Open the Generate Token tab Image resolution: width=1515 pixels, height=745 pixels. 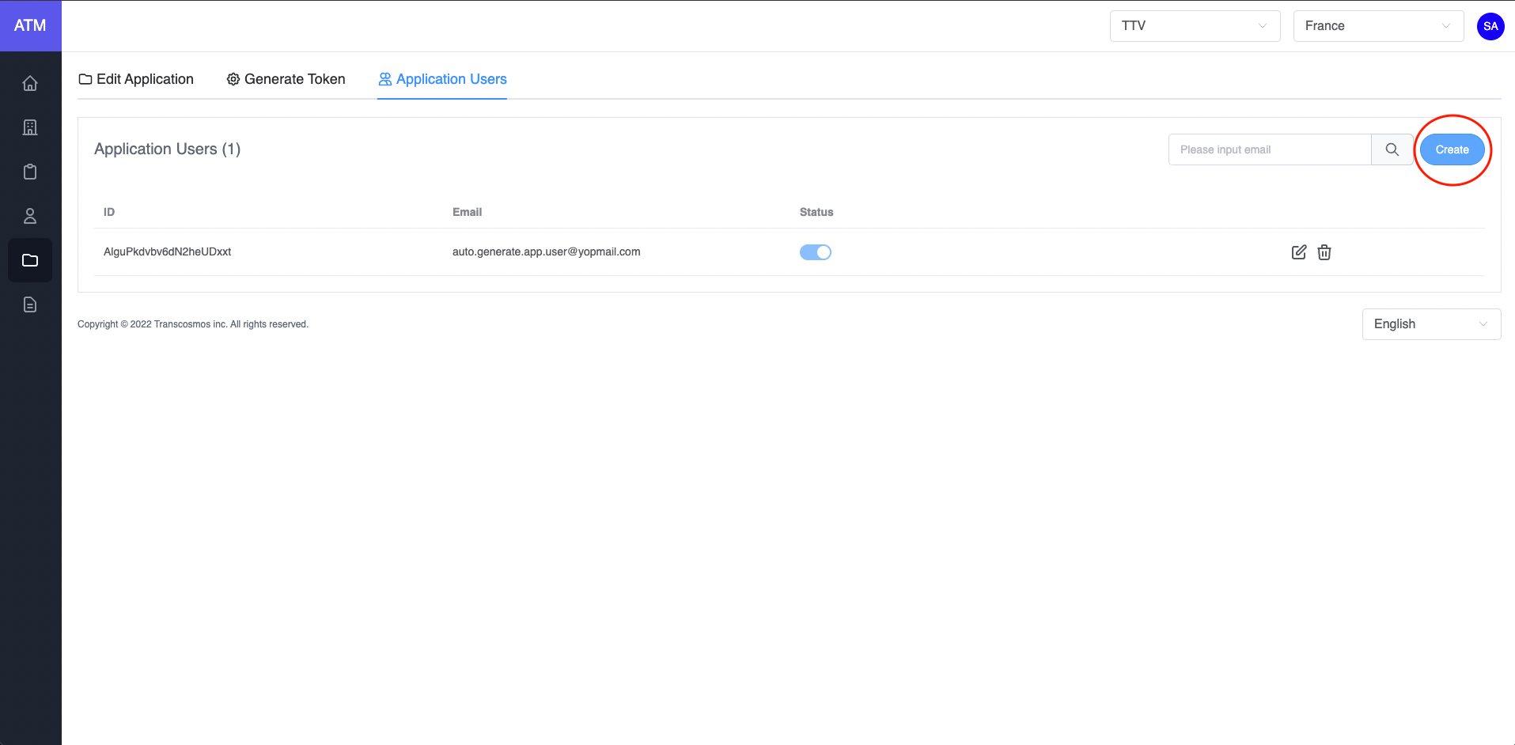point(286,79)
